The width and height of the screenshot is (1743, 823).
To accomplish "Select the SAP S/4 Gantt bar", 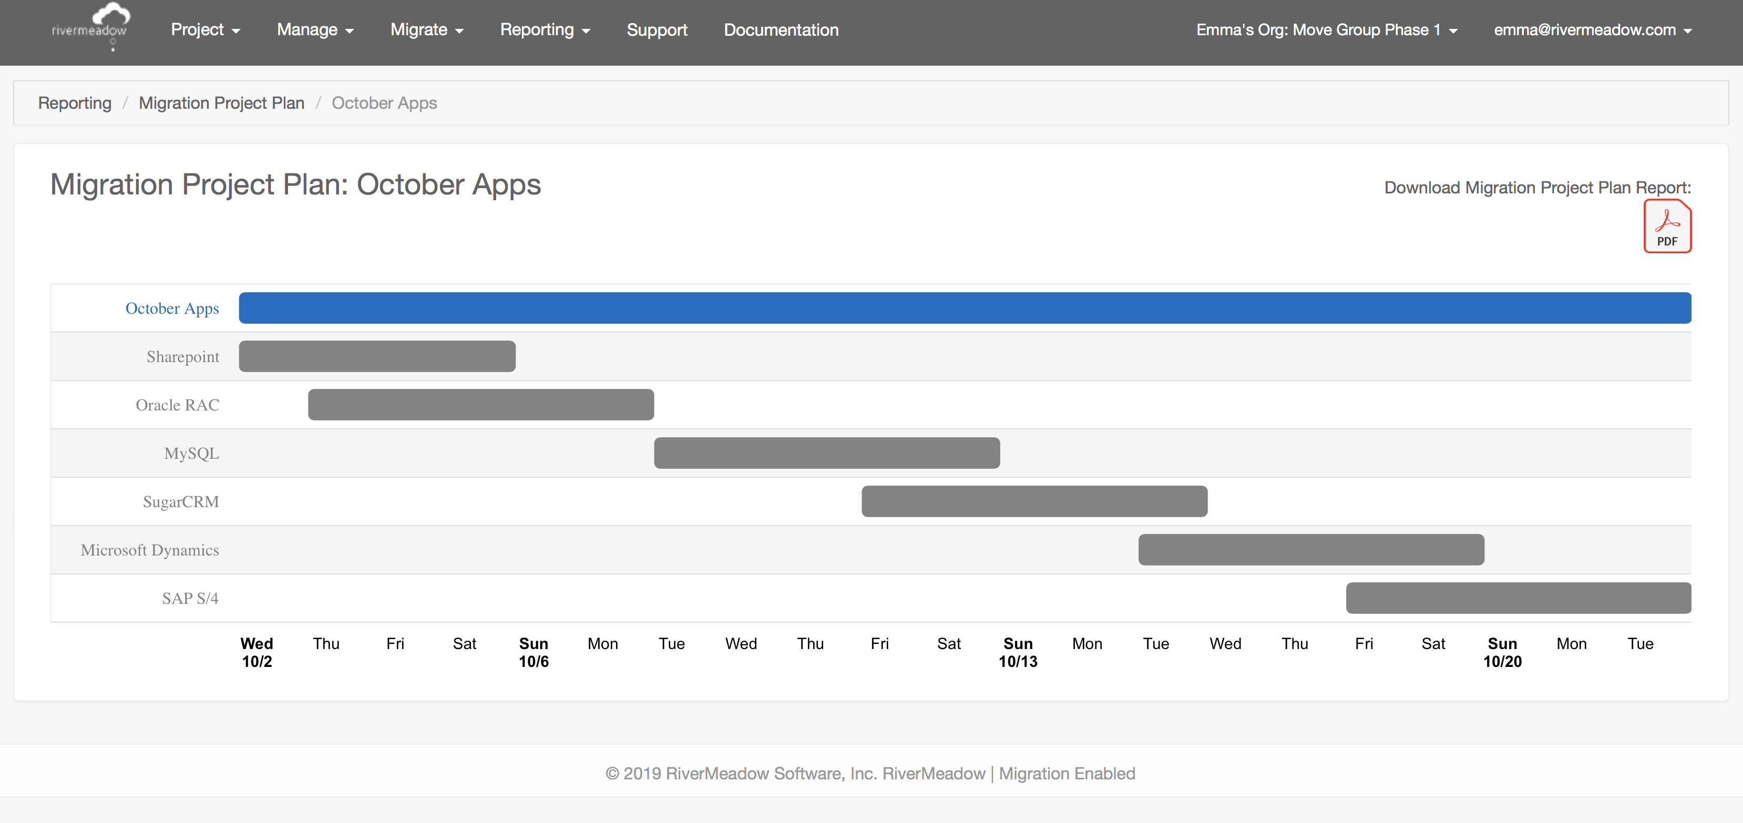I will pyautogui.click(x=1519, y=598).
